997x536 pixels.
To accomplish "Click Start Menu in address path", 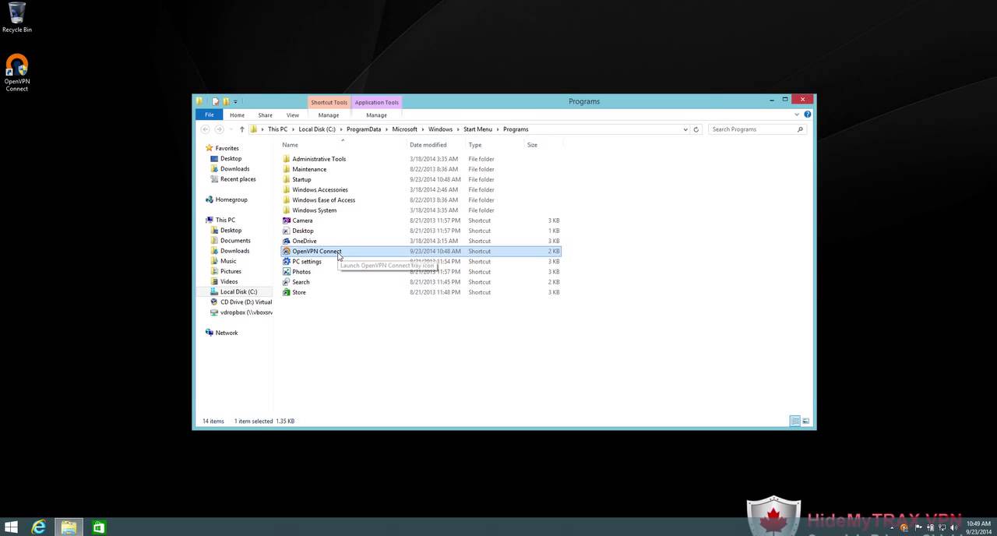I will (x=478, y=129).
